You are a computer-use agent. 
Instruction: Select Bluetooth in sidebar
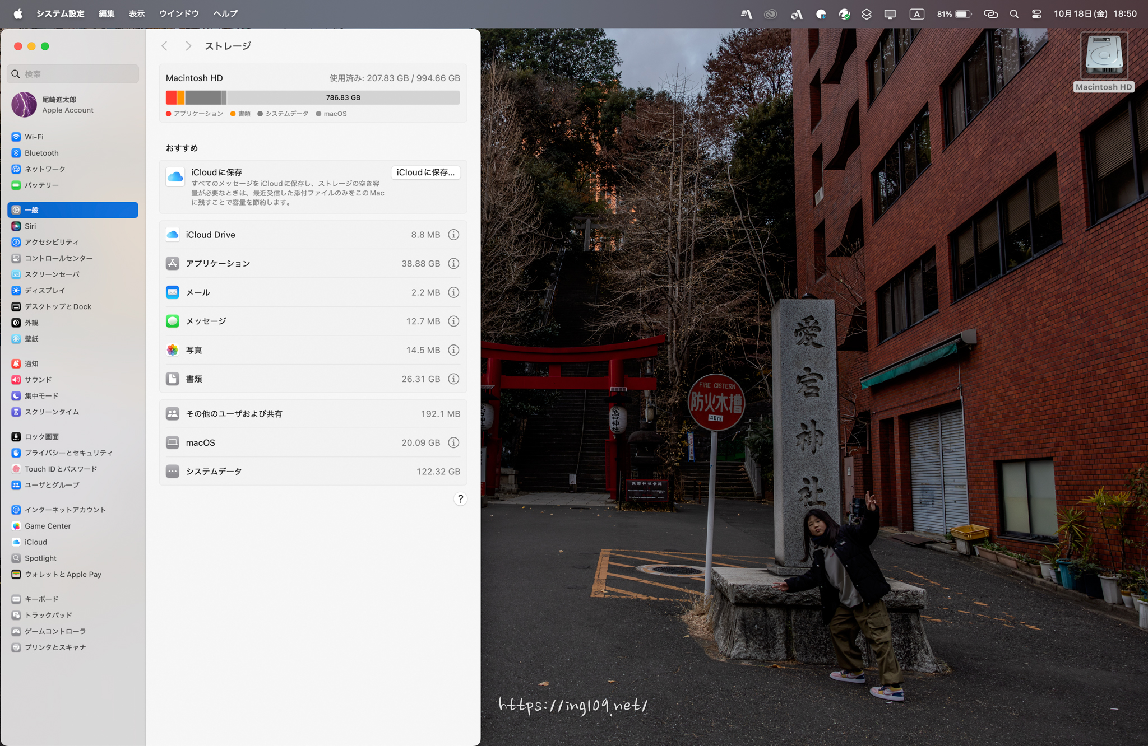41,153
